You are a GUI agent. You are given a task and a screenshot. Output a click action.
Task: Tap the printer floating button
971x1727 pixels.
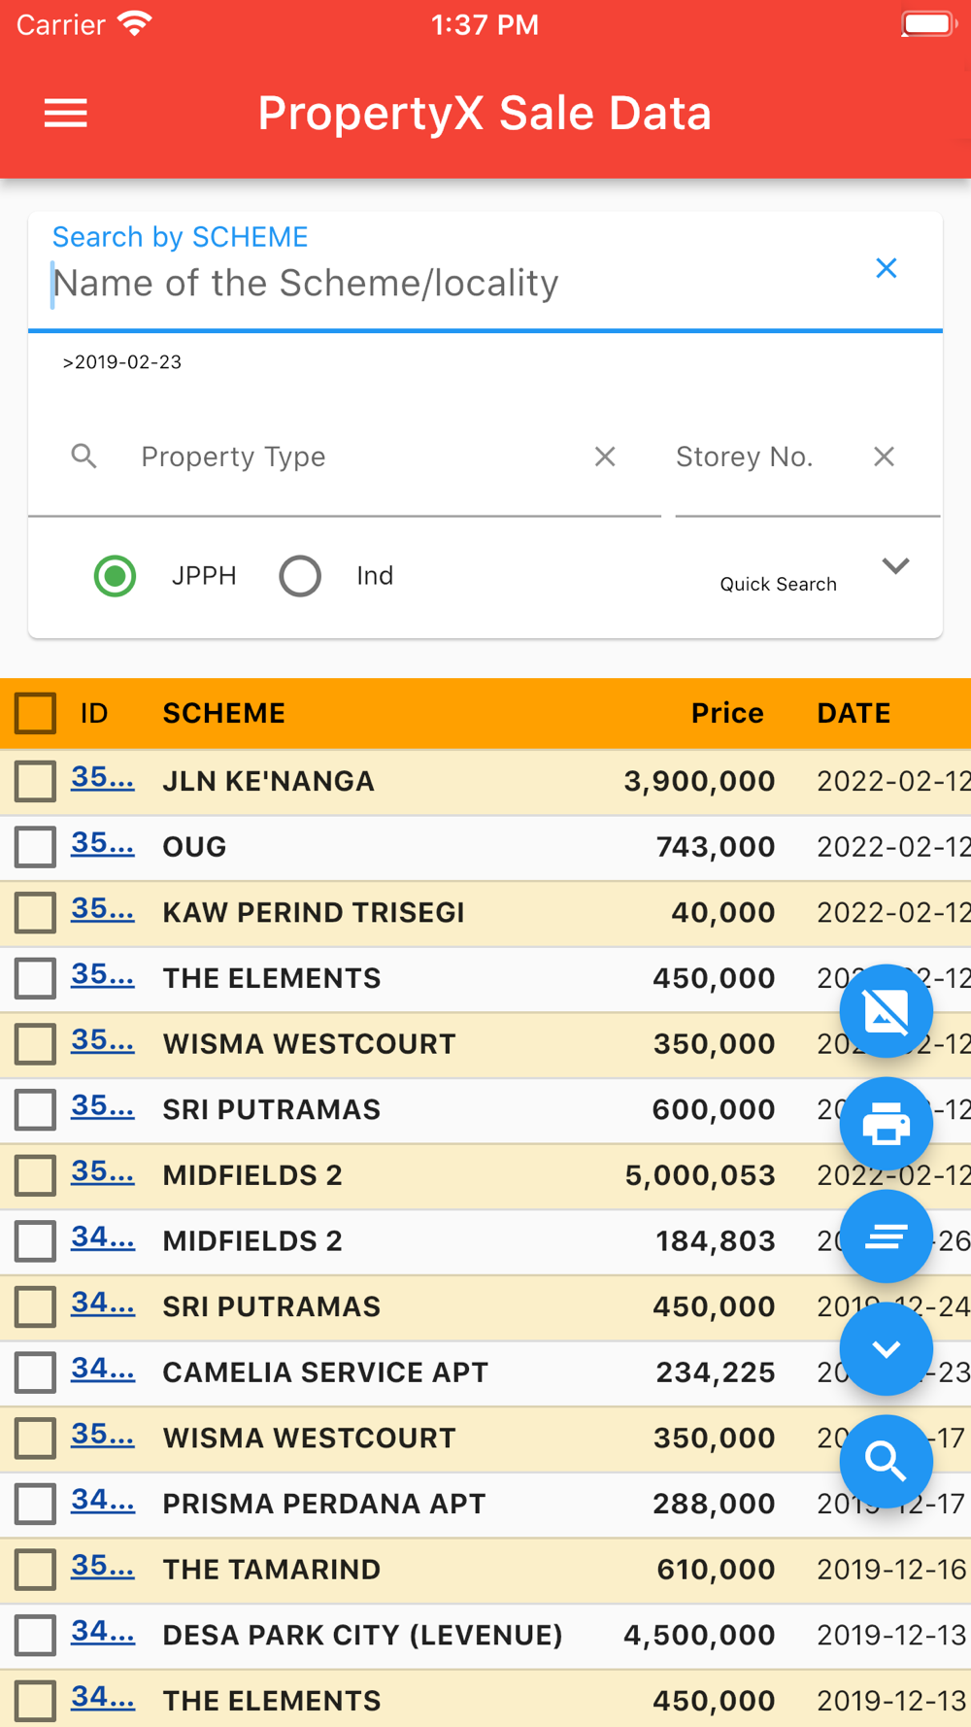(886, 1125)
